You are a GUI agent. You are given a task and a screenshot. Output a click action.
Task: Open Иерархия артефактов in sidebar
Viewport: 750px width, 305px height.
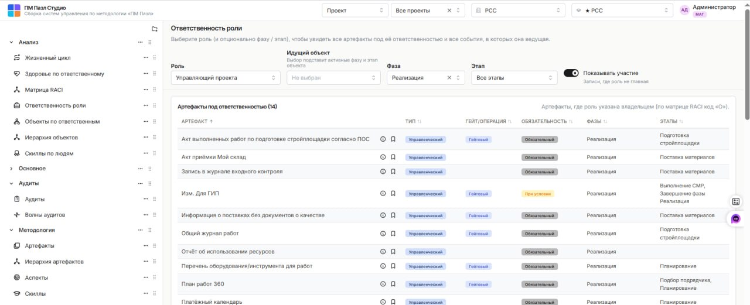[x=54, y=262]
